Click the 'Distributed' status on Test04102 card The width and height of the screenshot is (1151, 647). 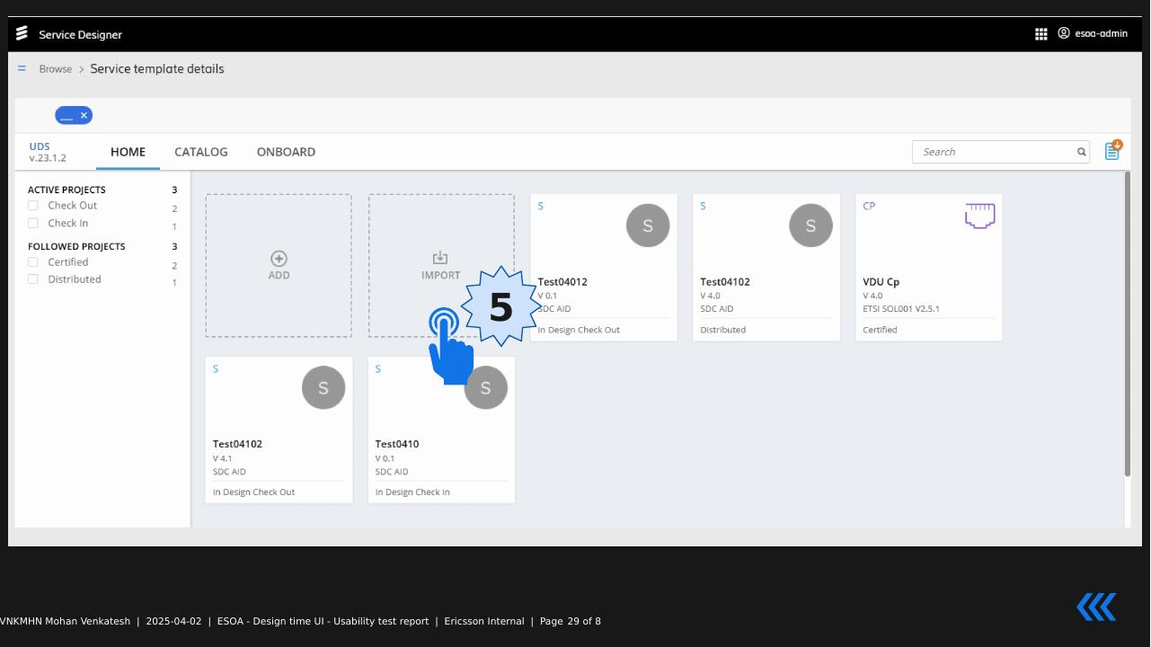(723, 330)
